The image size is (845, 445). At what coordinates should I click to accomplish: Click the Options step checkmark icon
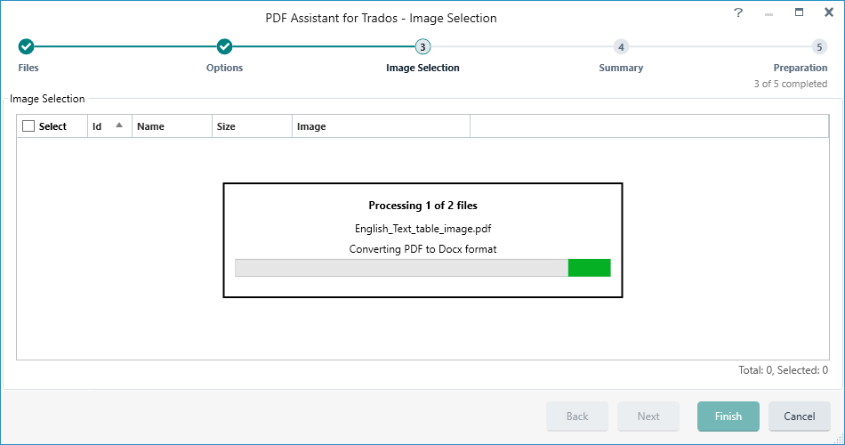225,47
